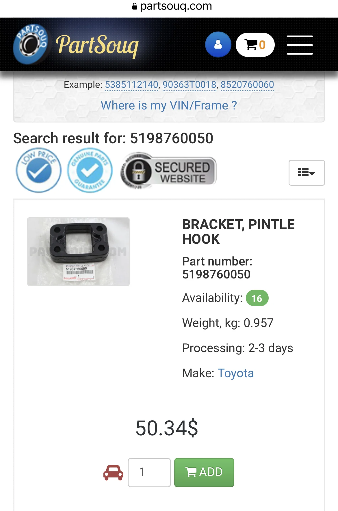Image resolution: width=338 pixels, height=511 pixels.
Task: Open the pintle hook bracket product thumbnail
Action: (78, 252)
